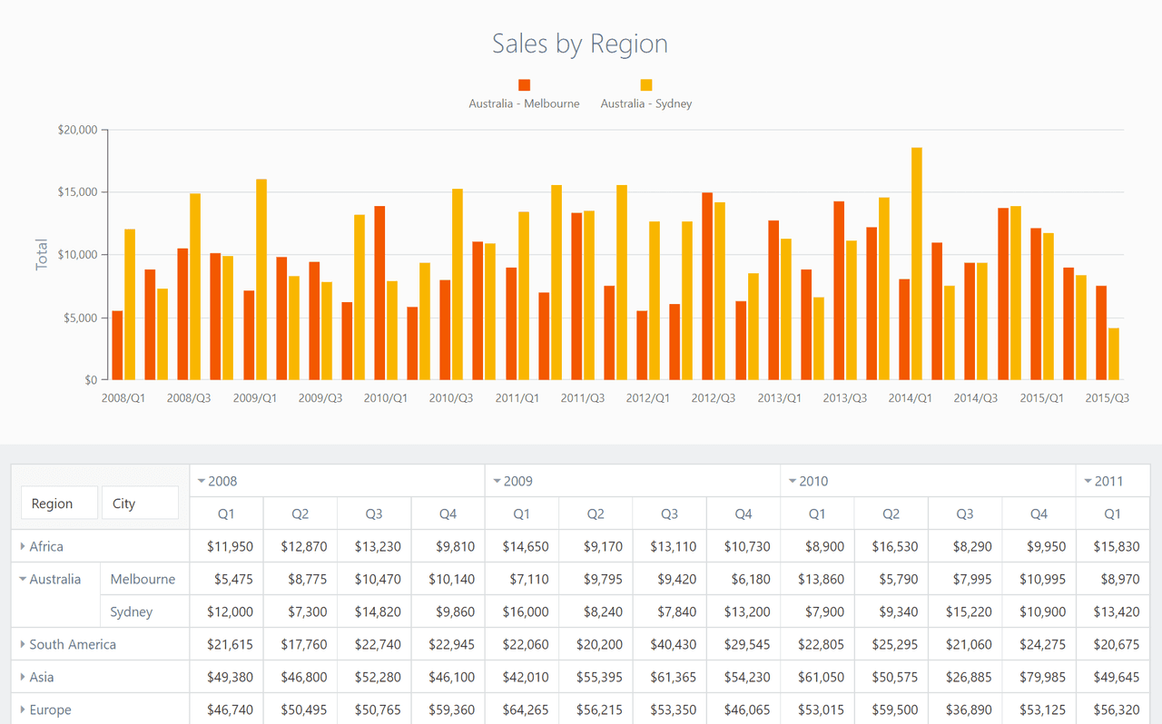The height and width of the screenshot is (724, 1162).
Task: Click the Sales by Region chart title
Action: [x=580, y=44]
